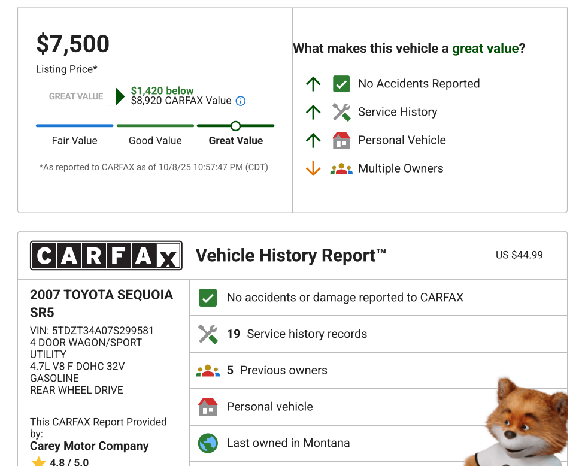Click the orange down arrow beside Multiple Owners
Screen dimensions: 582x466
[313, 169]
